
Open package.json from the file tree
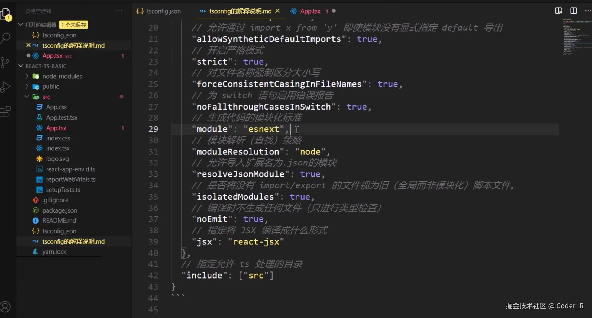coord(60,210)
